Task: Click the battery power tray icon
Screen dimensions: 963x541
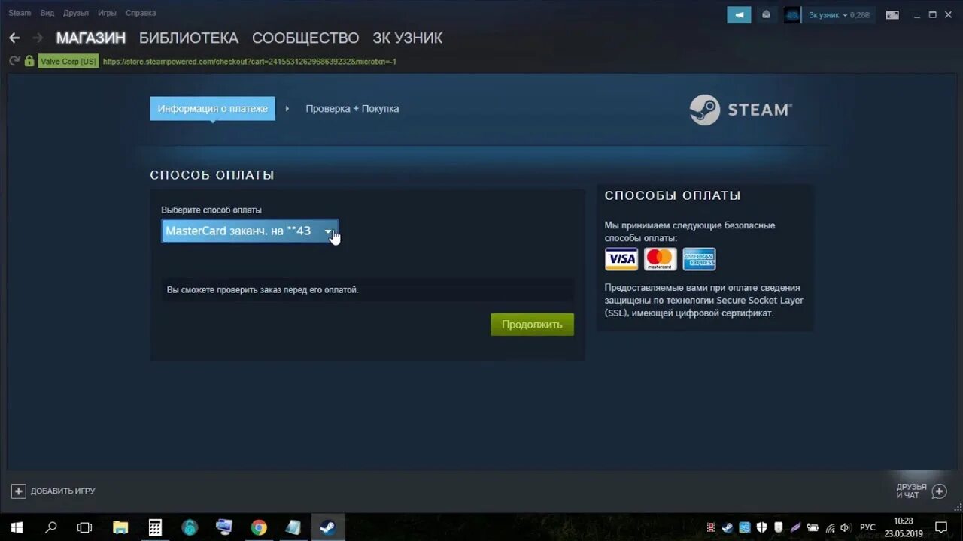Action: coord(813,527)
